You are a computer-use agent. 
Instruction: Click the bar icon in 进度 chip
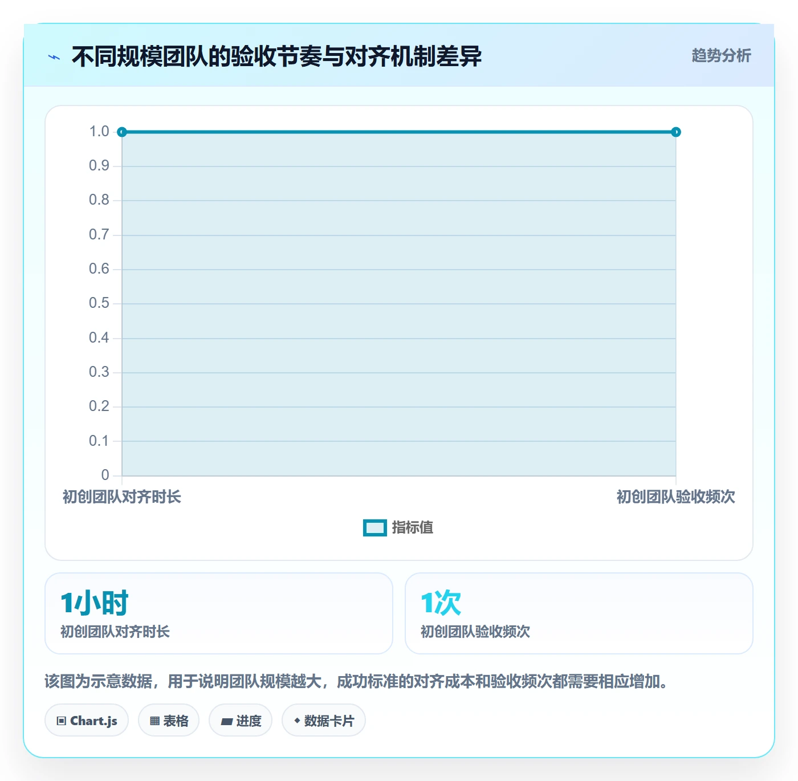click(x=226, y=722)
